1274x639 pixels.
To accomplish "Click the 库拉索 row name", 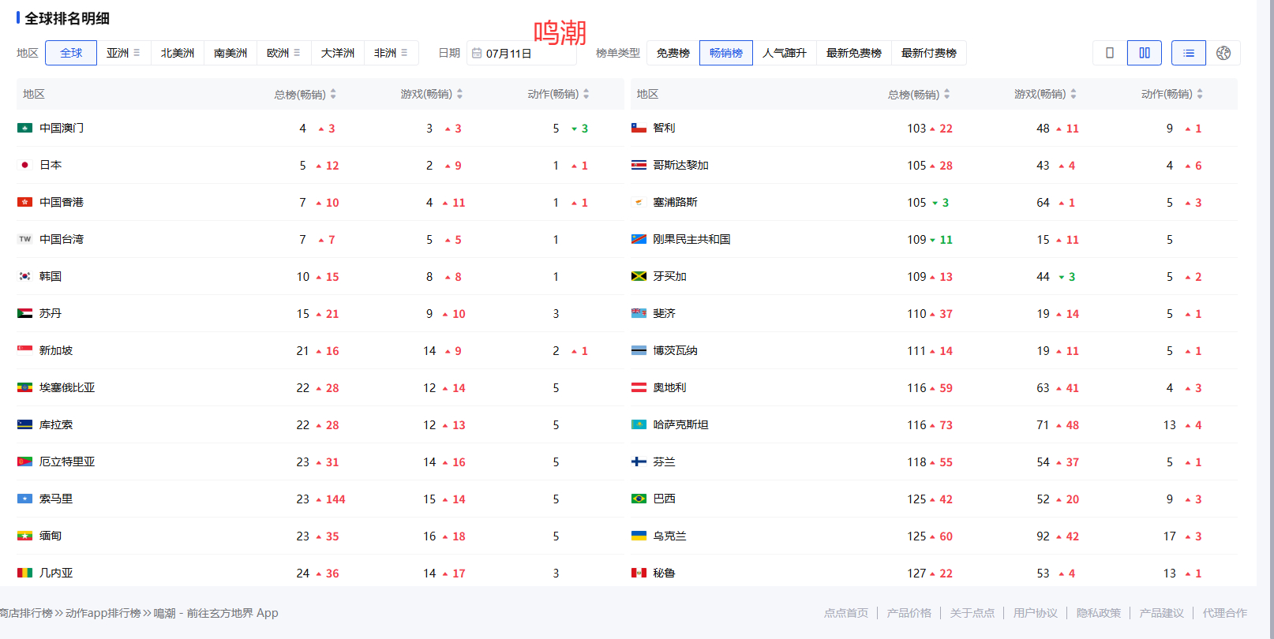I will [56, 424].
